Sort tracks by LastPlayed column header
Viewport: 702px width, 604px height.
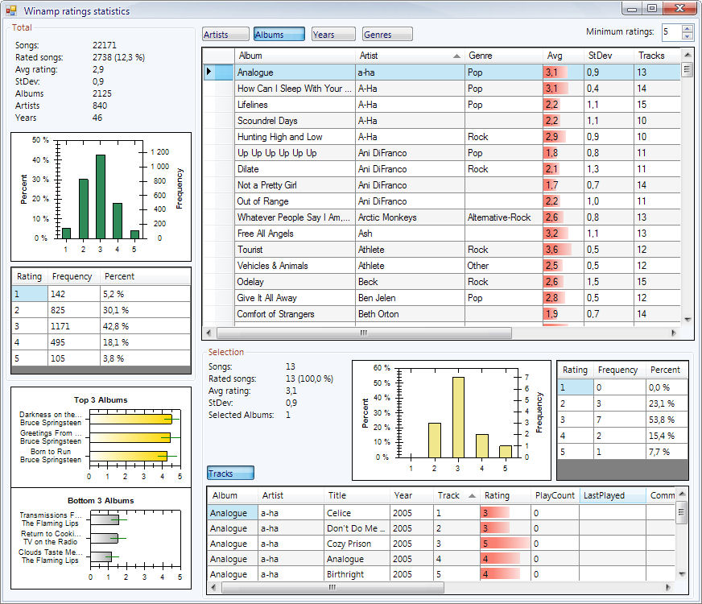613,495
